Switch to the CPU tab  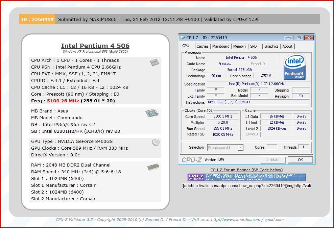[x=186, y=46]
